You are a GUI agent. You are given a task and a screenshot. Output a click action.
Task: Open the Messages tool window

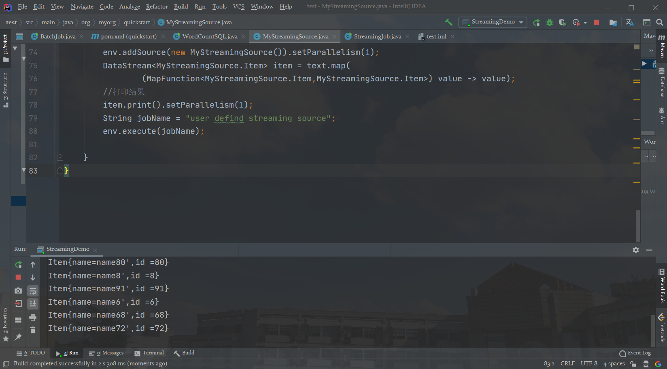tap(106, 353)
